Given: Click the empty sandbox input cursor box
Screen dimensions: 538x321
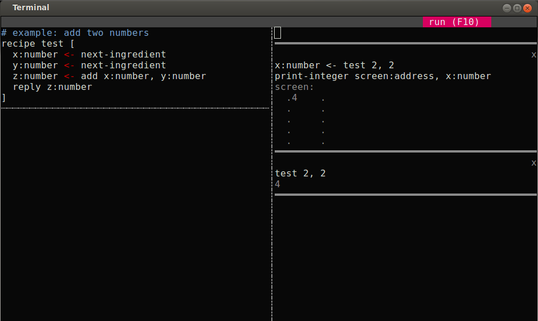Looking at the screenshot, I should pos(278,33).
